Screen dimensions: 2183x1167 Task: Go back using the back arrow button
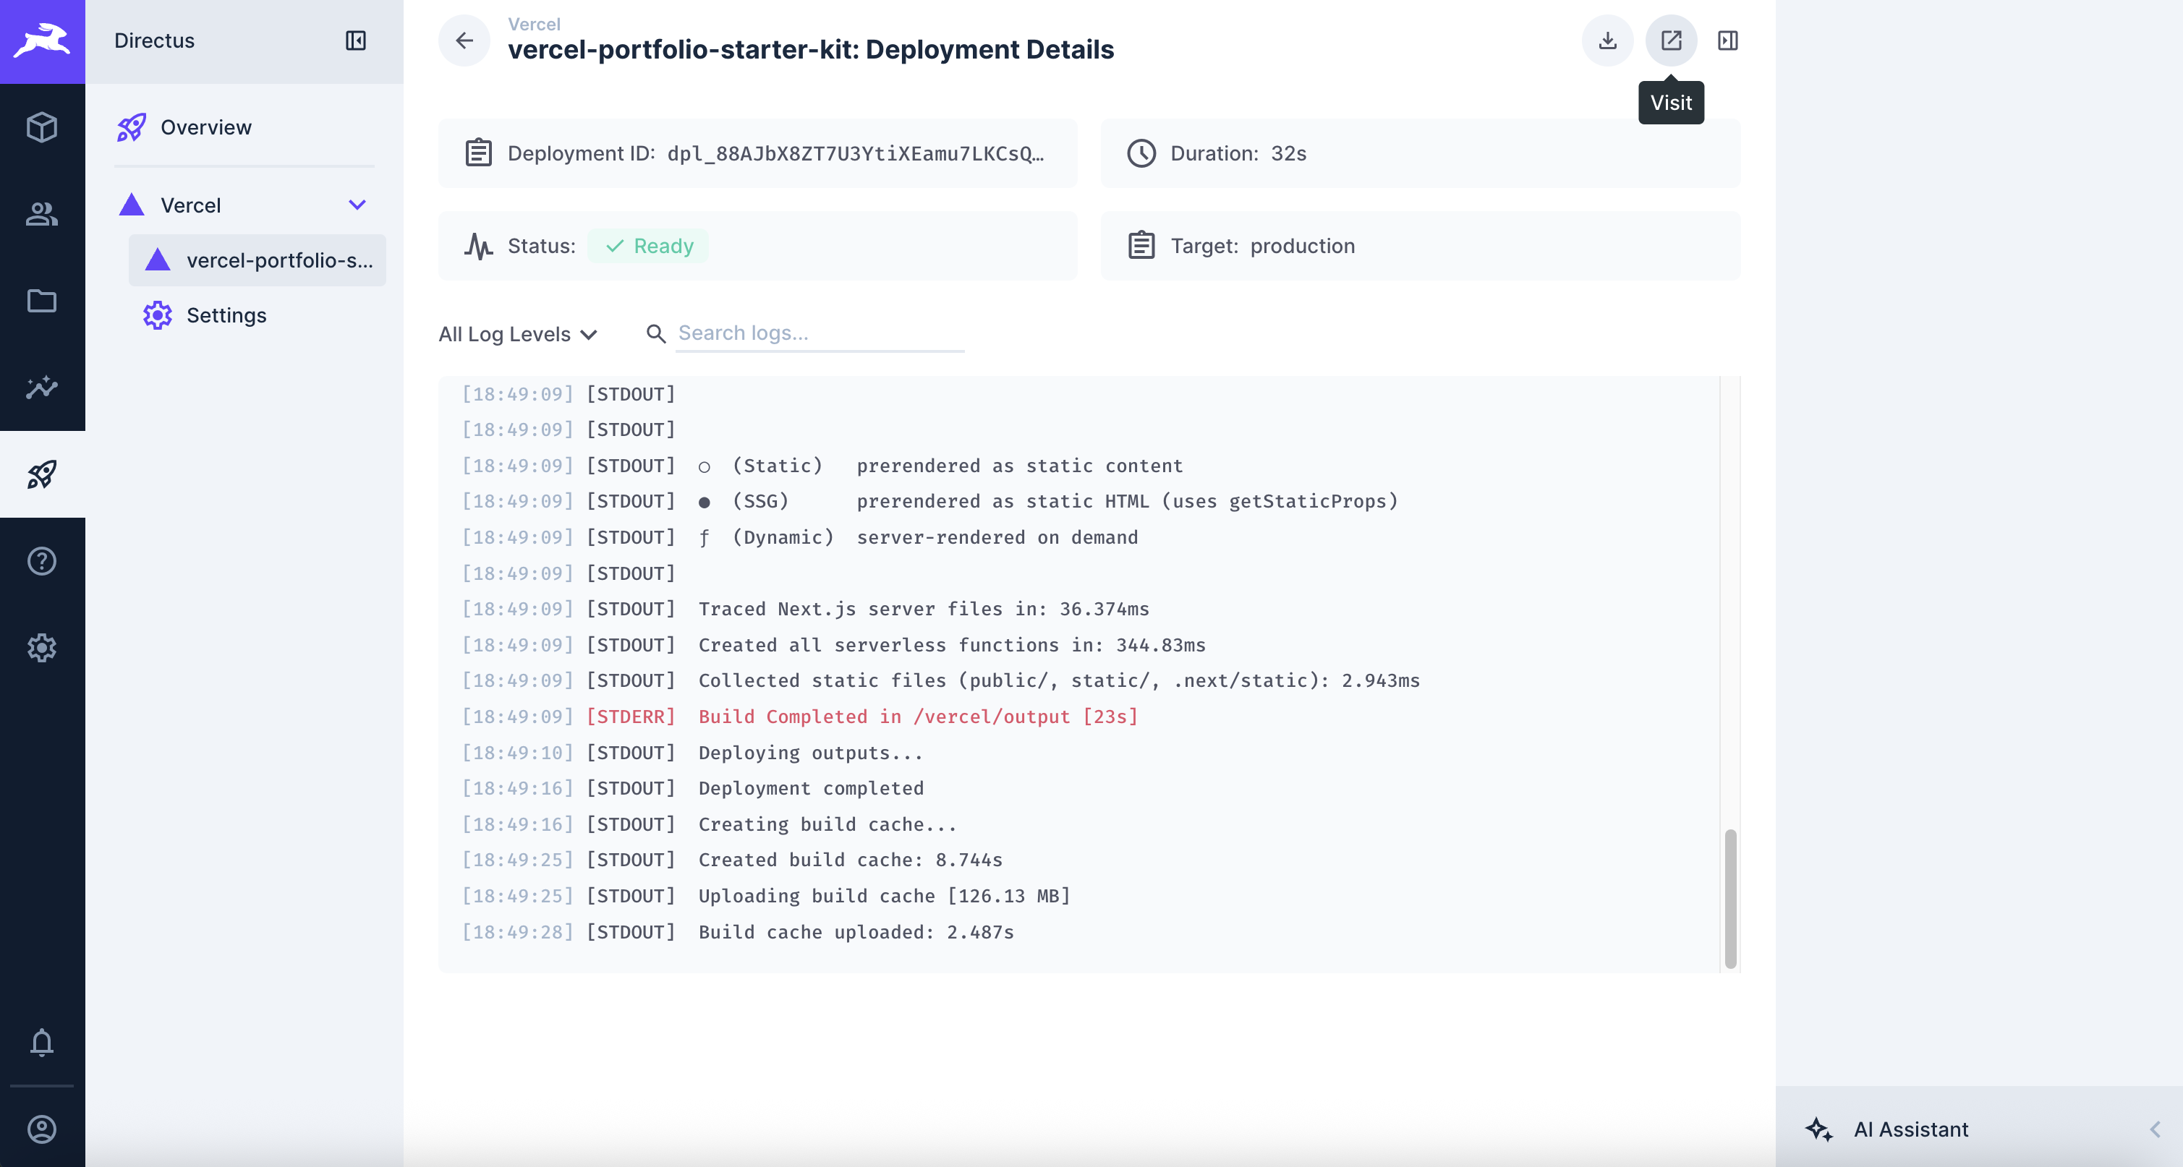[464, 40]
